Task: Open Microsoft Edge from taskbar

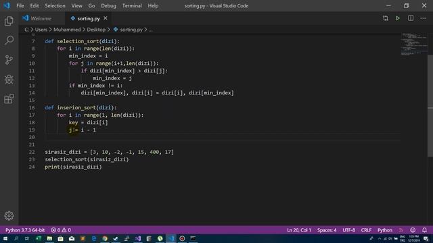Action: tap(94, 238)
